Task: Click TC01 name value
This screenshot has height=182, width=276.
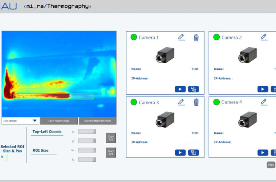Action: pyautogui.click(x=195, y=69)
